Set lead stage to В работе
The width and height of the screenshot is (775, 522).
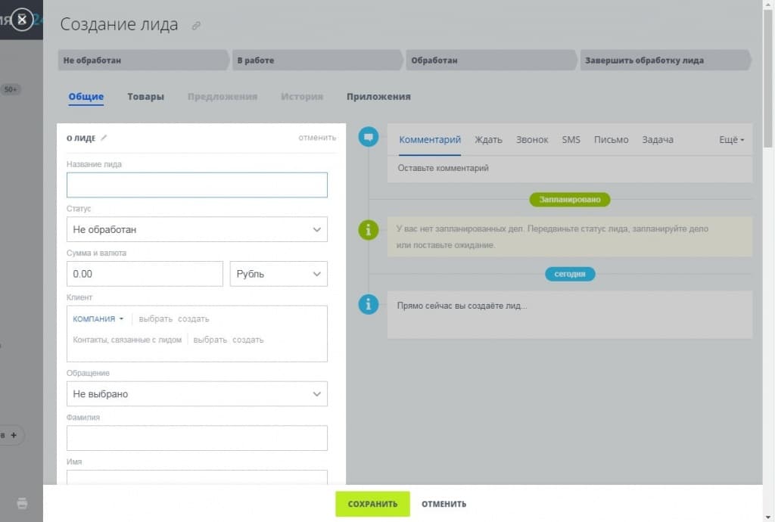pyautogui.click(x=316, y=61)
